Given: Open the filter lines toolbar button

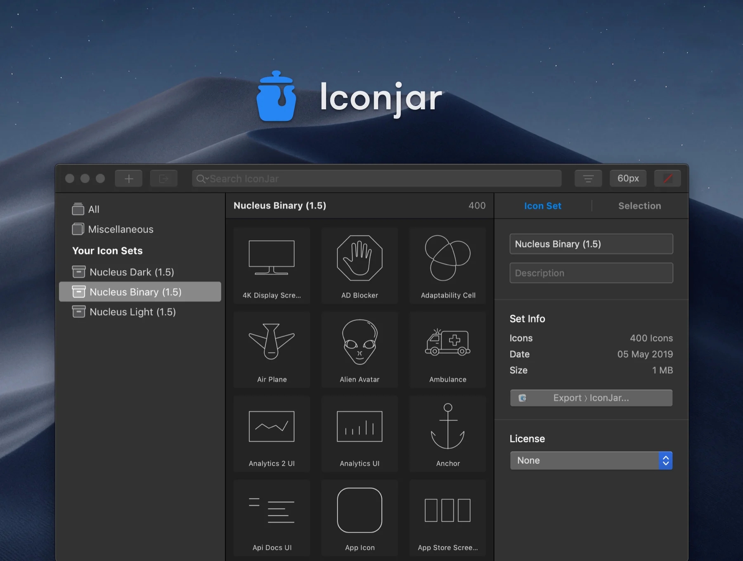Looking at the screenshot, I should [x=588, y=179].
